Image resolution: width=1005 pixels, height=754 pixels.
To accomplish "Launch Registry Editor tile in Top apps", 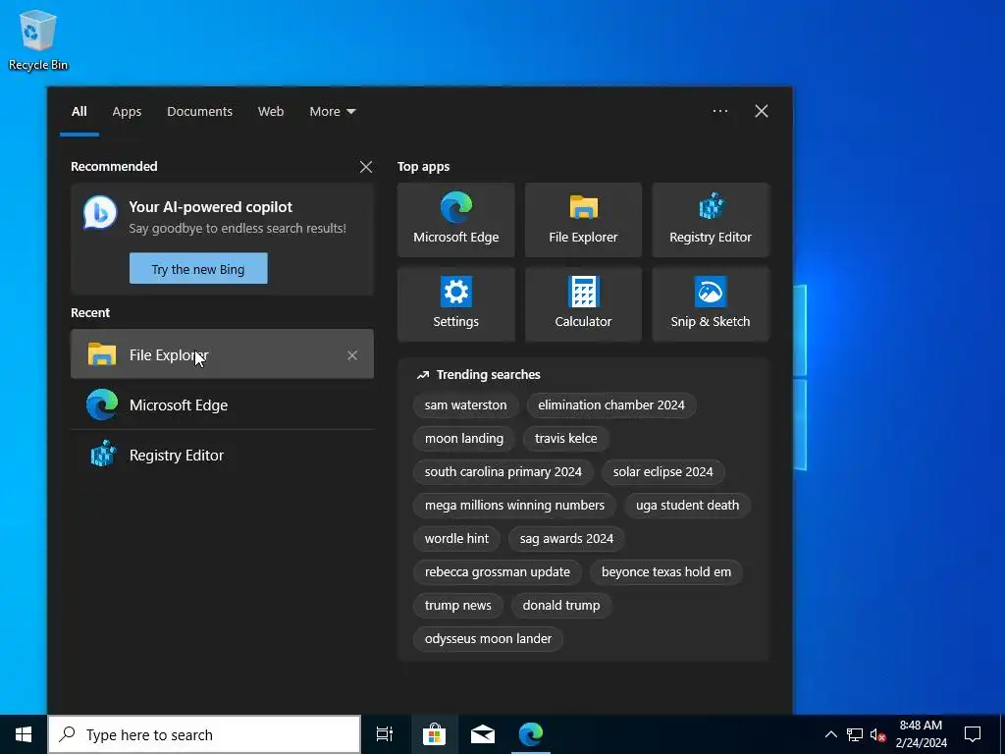I will [x=711, y=220].
